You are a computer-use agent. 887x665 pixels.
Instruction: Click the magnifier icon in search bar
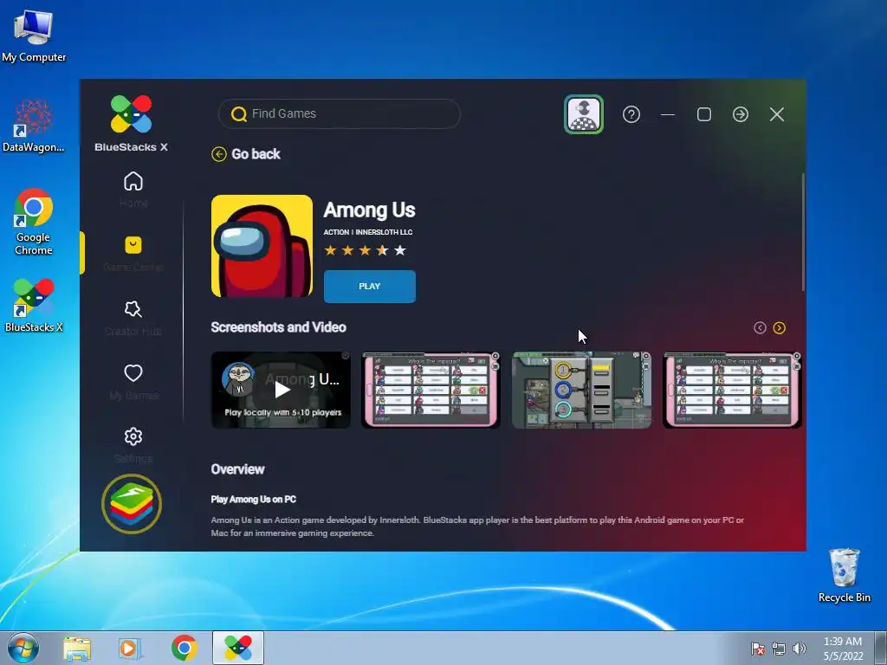click(x=239, y=114)
